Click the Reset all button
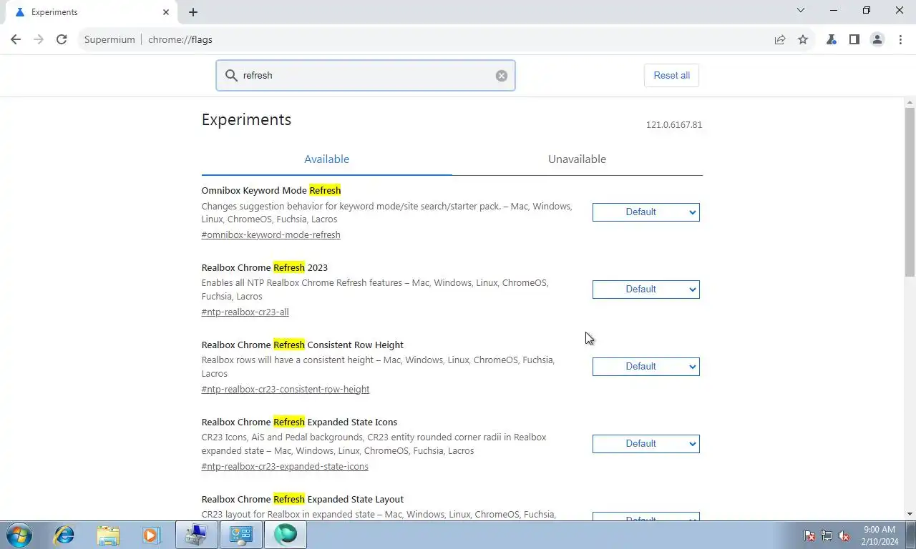 671,76
